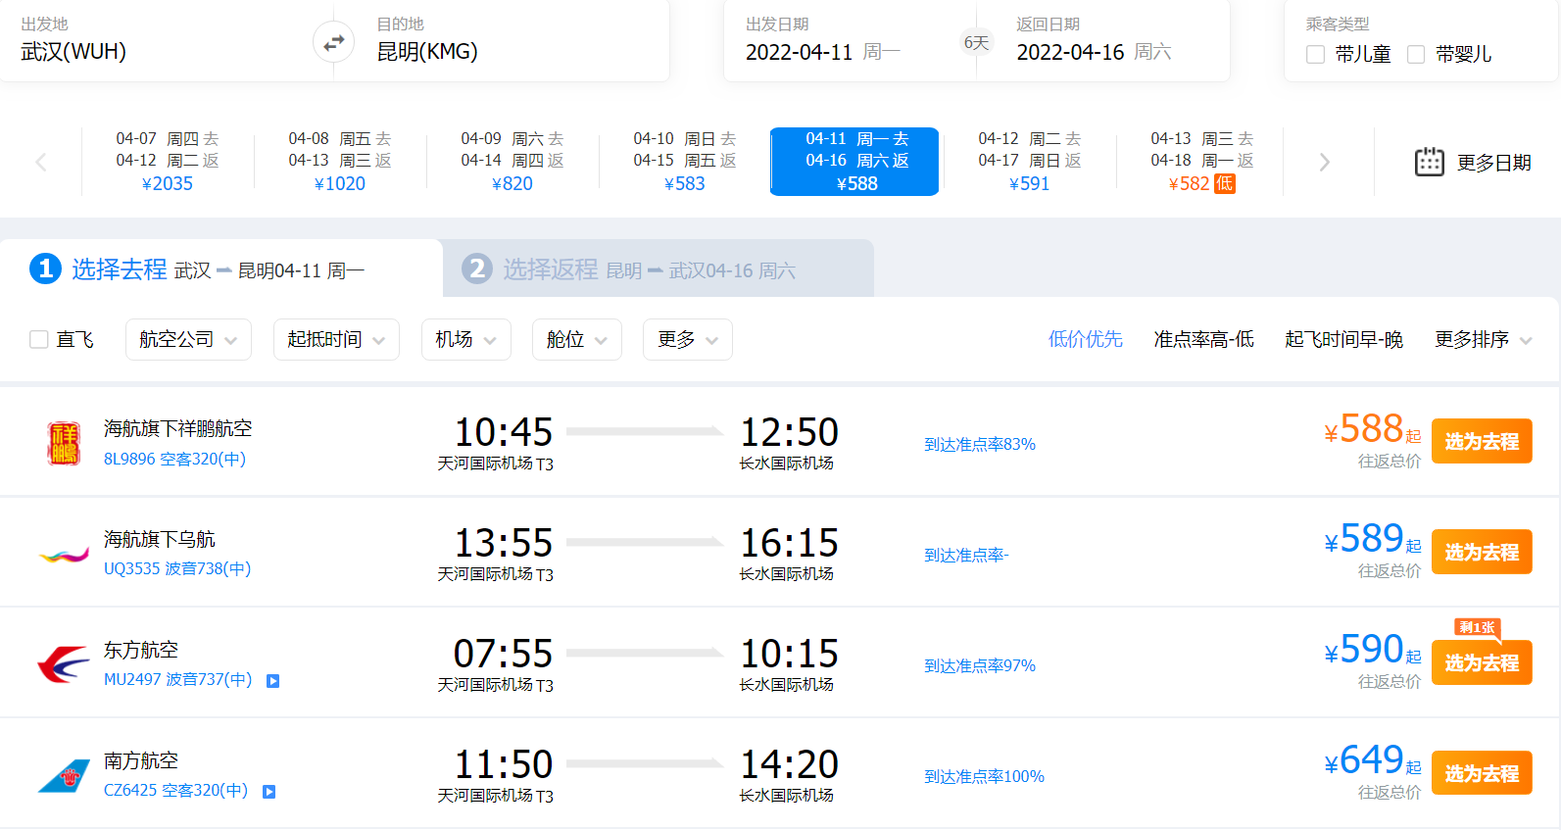The height and width of the screenshot is (830, 1561).
Task: Open flight CZ6425 空客320(中) details
Action: click(175, 790)
